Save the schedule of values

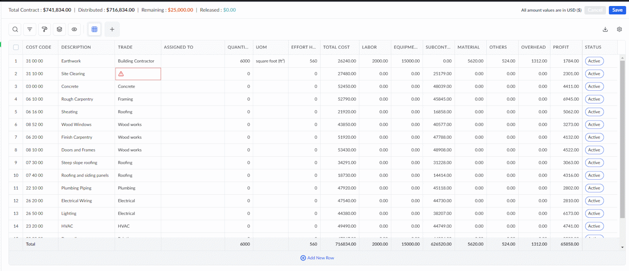click(617, 10)
